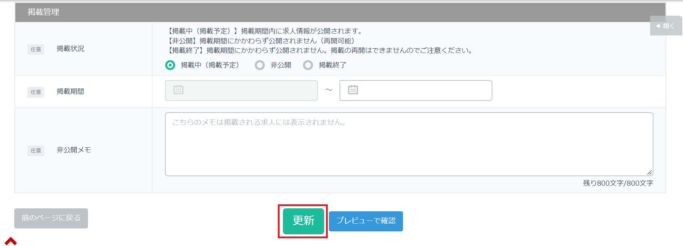The width and height of the screenshot is (683, 246).
Task: Click the red scroll-to-top arrow
Action: click(x=11, y=241)
